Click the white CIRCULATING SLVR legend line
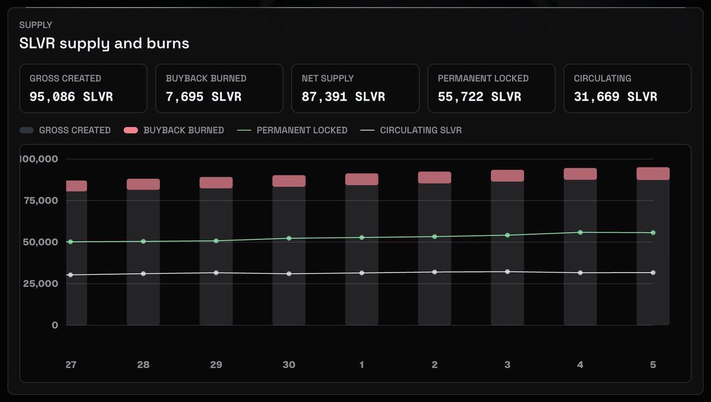 point(367,130)
